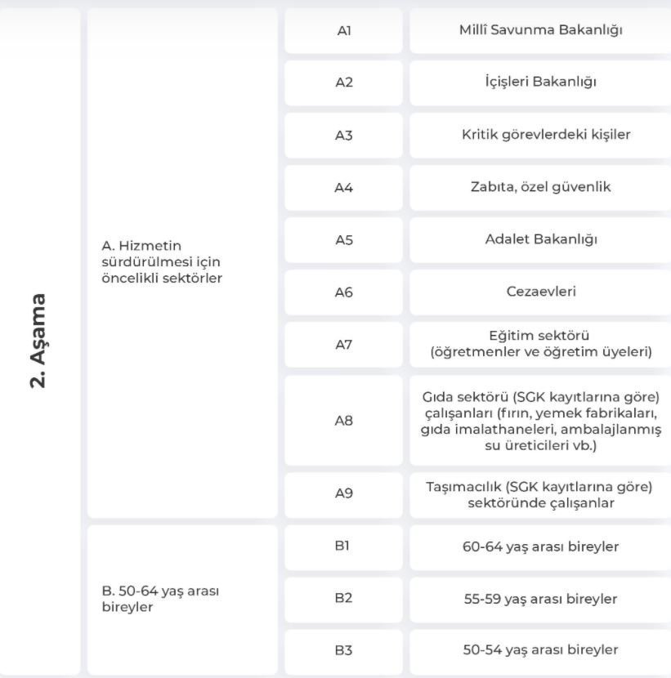Image resolution: width=671 pixels, height=678 pixels.
Task: Select the A9 code cell
Action: pyautogui.click(x=343, y=494)
